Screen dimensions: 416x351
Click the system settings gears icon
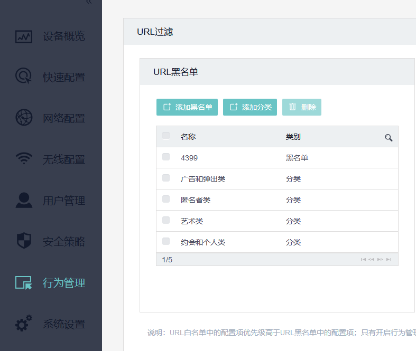pyautogui.click(x=24, y=323)
